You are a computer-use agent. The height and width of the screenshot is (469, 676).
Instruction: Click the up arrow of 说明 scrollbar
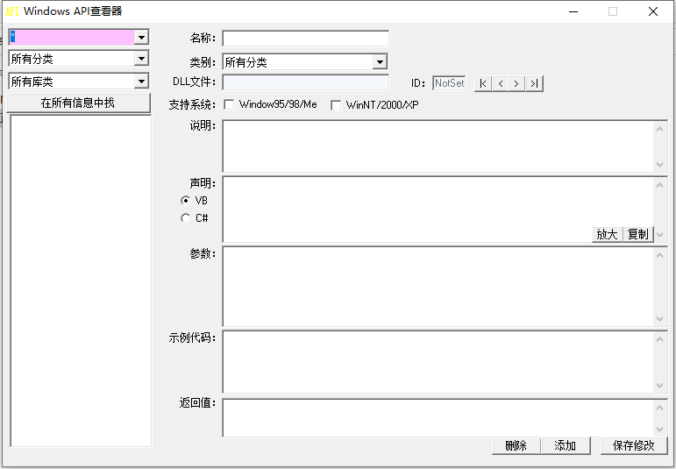659,129
